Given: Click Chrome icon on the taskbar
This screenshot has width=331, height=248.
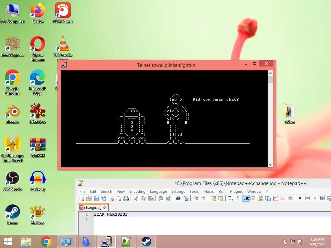Looking at the screenshot, I should click(46, 242).
